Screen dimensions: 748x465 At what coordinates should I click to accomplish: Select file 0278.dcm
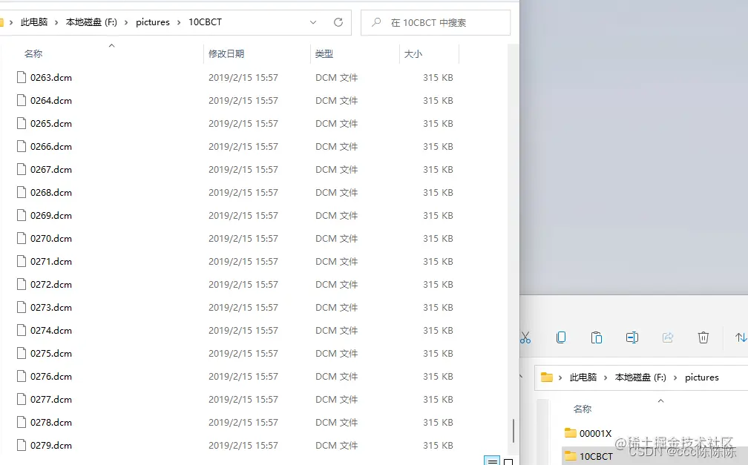51,422
